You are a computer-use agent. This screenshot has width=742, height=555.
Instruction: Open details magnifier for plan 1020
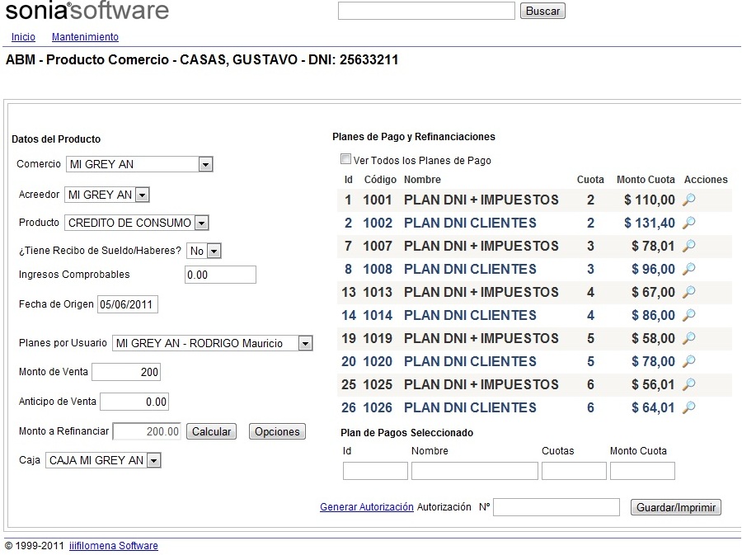click(689, 361)
